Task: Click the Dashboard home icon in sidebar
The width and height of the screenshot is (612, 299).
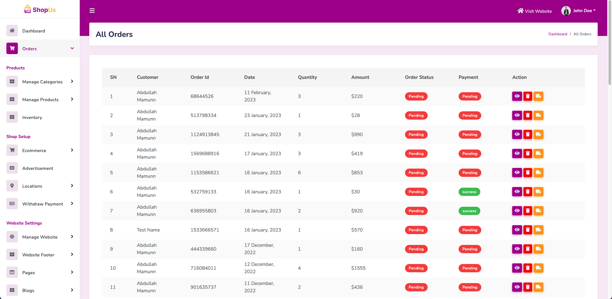Action: tap(12, 31)
